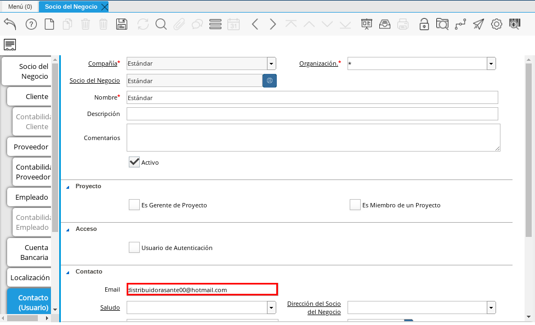Click the magnifying glass find icon
Screen dimensions: 535x325
tap(161, 24)
